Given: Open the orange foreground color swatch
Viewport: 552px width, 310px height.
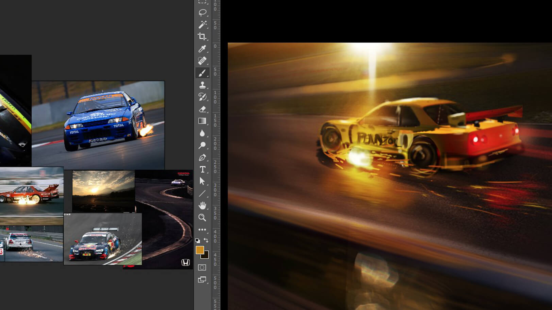Looking at the screenshot, I should click(200, 250).
